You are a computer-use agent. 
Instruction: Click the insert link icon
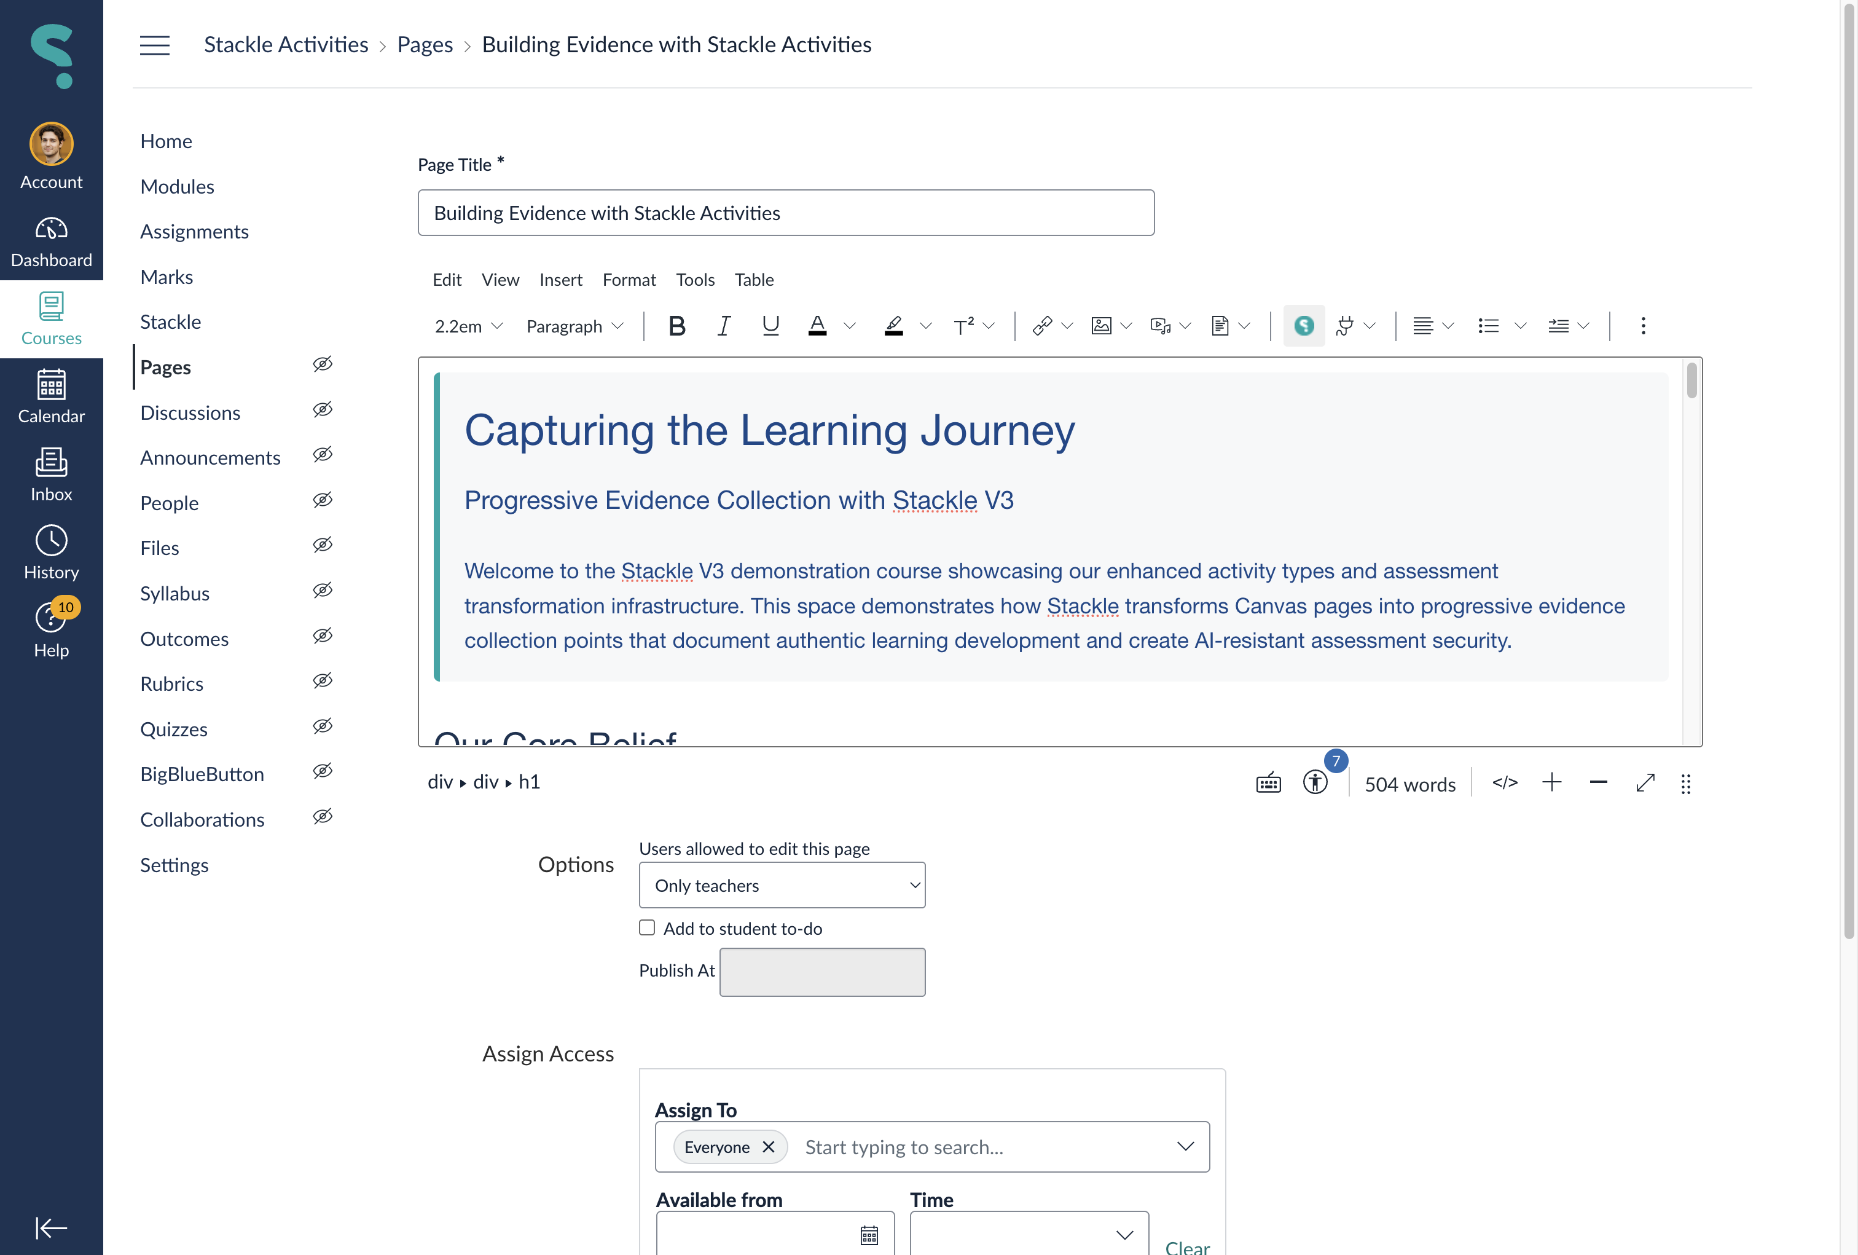point(1041,326)
